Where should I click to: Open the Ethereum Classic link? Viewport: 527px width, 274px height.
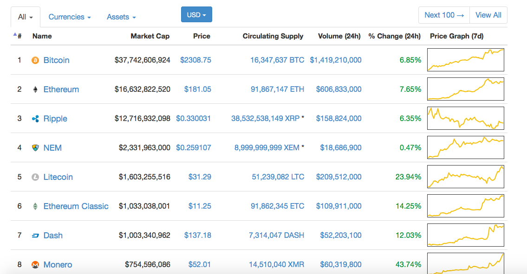(x=76, y=206)
